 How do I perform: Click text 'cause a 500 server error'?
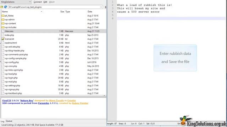pyautogui.click(x=138, y=12)
